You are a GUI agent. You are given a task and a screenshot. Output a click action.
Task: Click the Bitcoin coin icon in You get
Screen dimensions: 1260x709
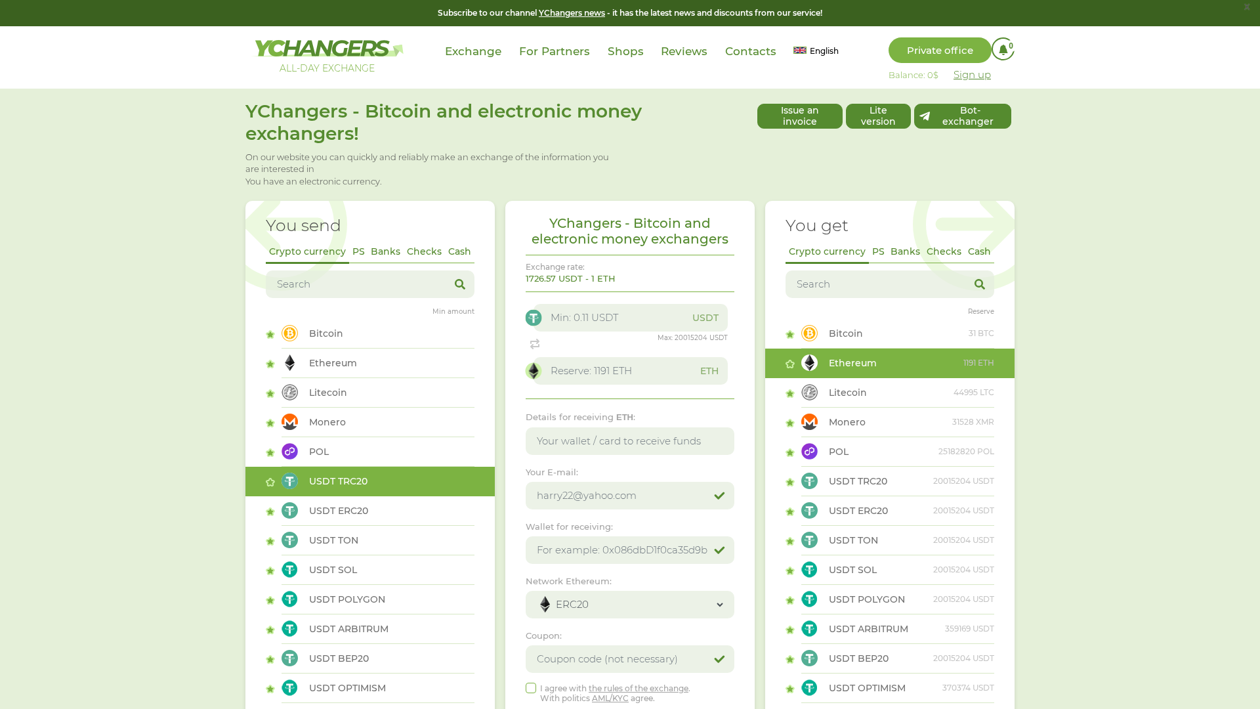(809, 333)
